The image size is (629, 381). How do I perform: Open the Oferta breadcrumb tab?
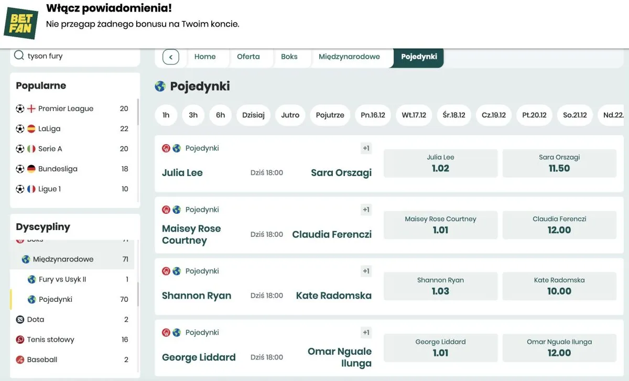click(248, 57)
